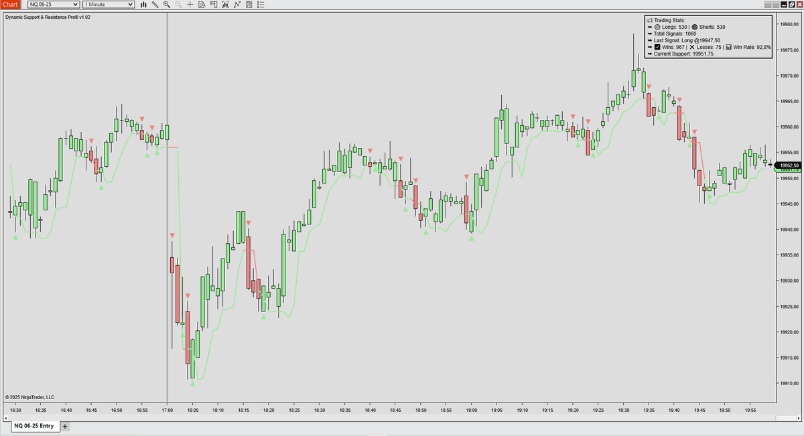The width and height of the screenshot is (804, 436).
Task: Restore the chart window size
Action: pyautogui.click(x=791, y=5)
